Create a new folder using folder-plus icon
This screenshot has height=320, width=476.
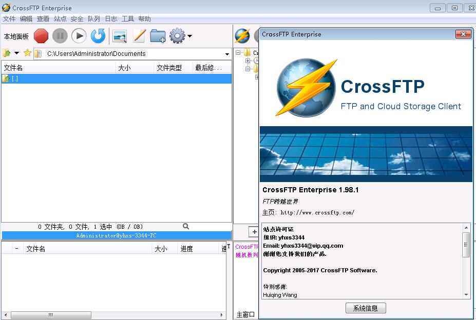click(x=158, y=36)
